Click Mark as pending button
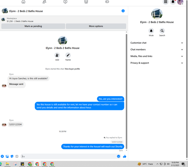188x167 pixels. (33, 26)
